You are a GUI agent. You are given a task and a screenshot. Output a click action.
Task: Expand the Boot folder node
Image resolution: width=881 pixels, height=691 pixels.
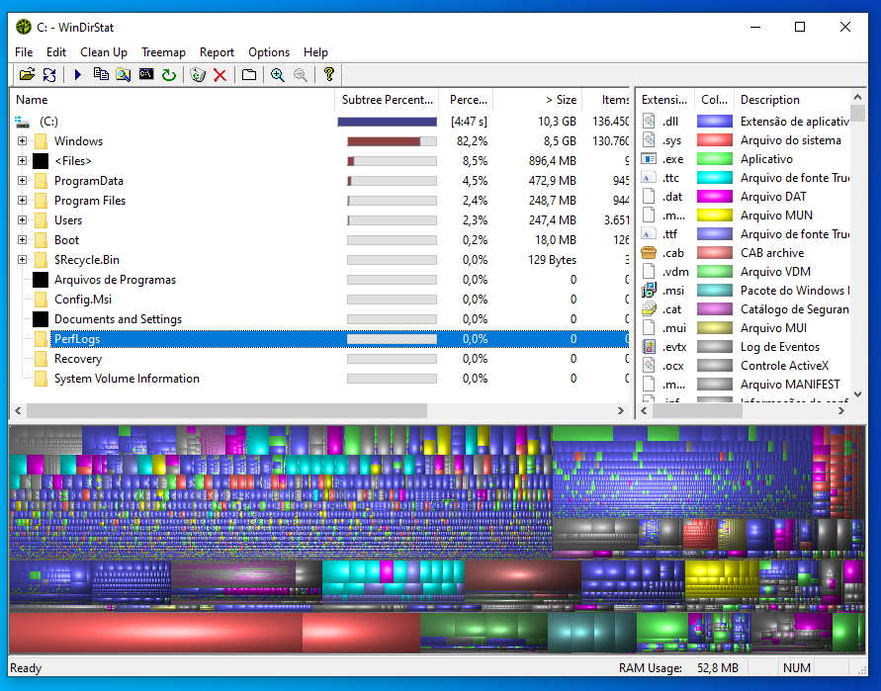coord(22,240)
